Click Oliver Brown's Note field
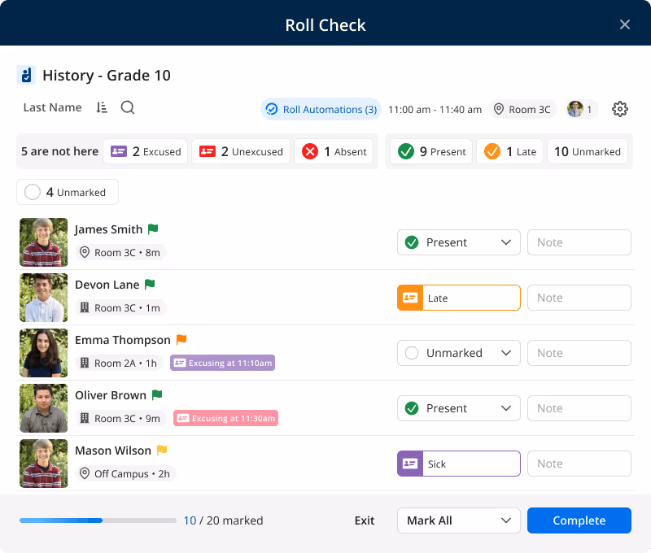The image size is (651, 553). [579, 408]
